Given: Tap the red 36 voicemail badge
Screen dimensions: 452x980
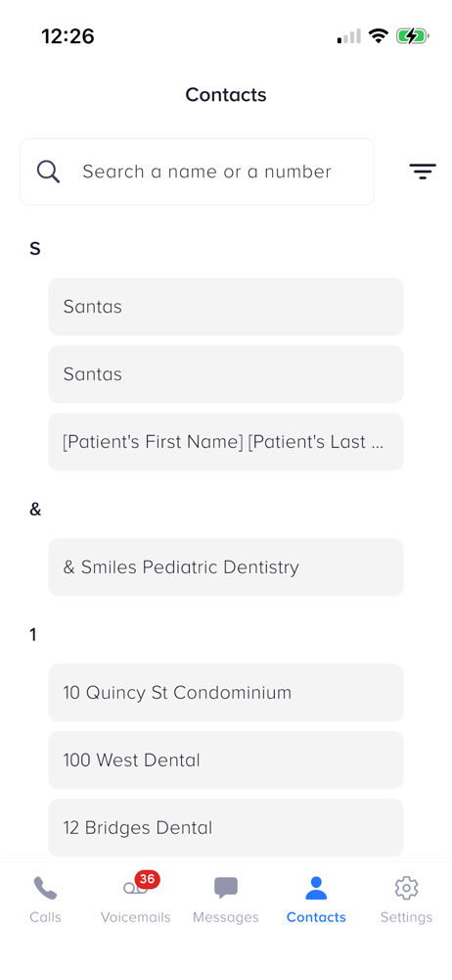Looking at the screenshot, I should click(148, 879).
